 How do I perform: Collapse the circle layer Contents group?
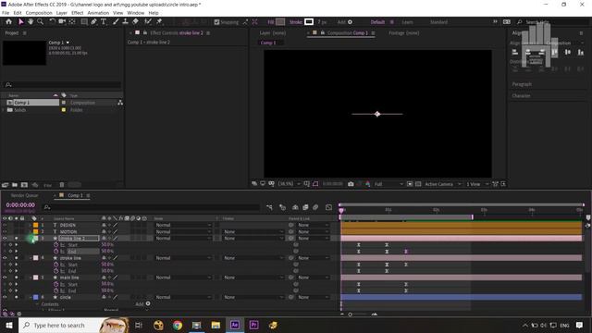(x=37, y=304)
